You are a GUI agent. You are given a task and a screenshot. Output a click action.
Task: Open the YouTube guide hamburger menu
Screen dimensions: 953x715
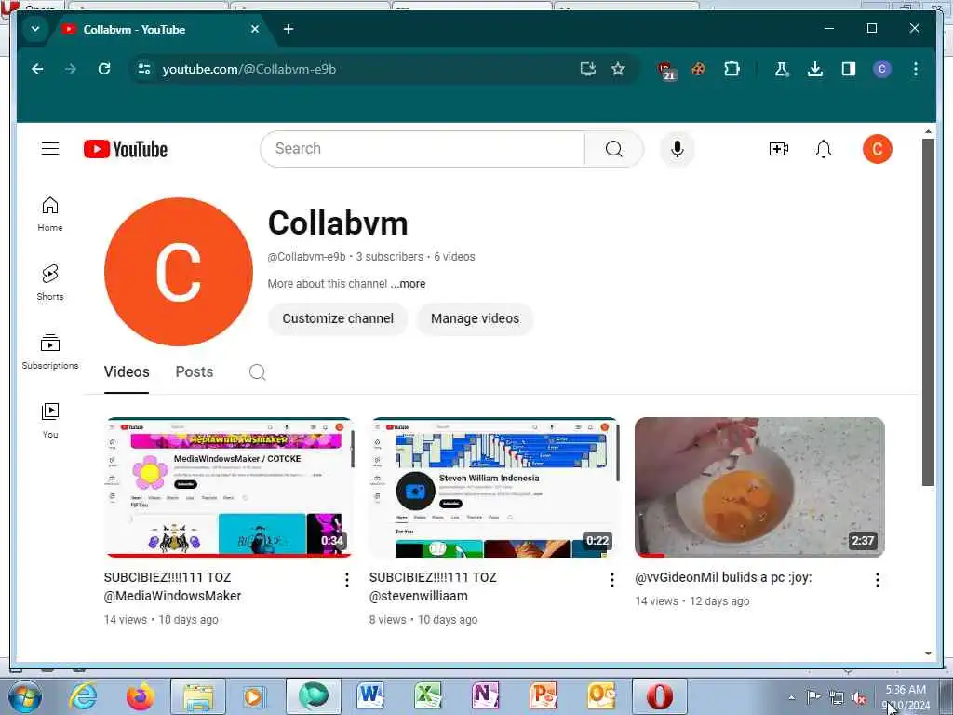(x=50, y=148)
